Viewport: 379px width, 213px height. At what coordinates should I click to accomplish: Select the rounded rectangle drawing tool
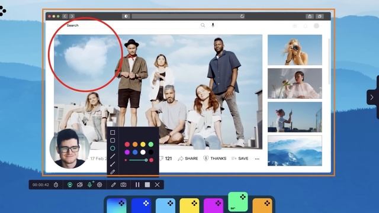coord(113,140)
